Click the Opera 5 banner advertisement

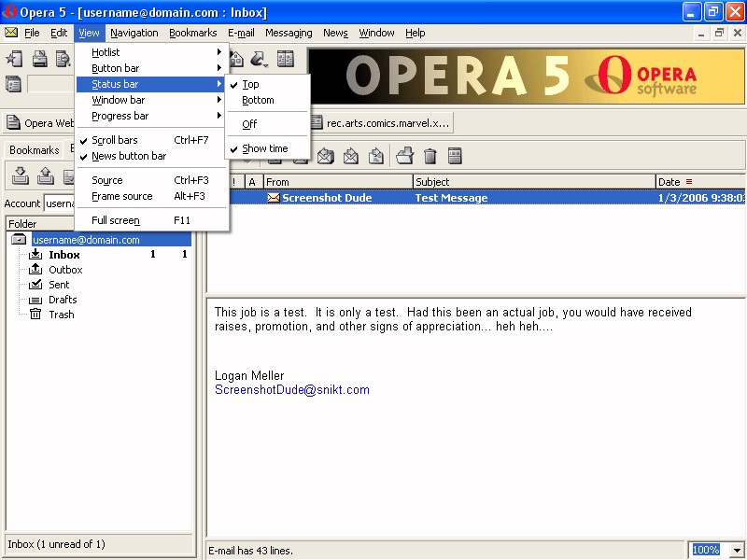(x=527, y=77)
